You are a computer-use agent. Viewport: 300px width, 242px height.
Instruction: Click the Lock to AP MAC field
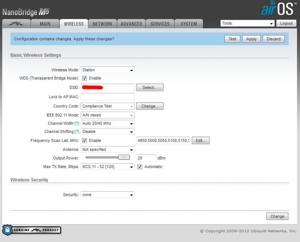pyautogui.click(x=107, y=97)
